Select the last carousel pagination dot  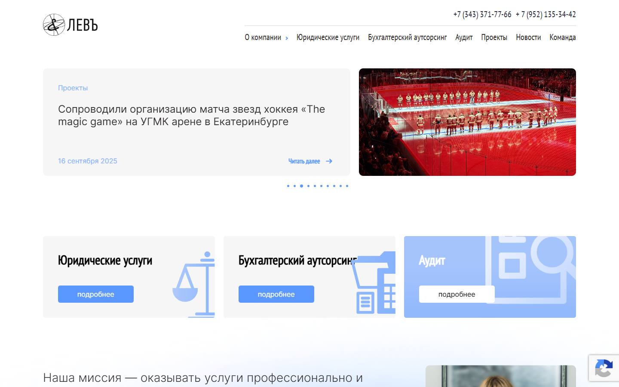(347, 186)
